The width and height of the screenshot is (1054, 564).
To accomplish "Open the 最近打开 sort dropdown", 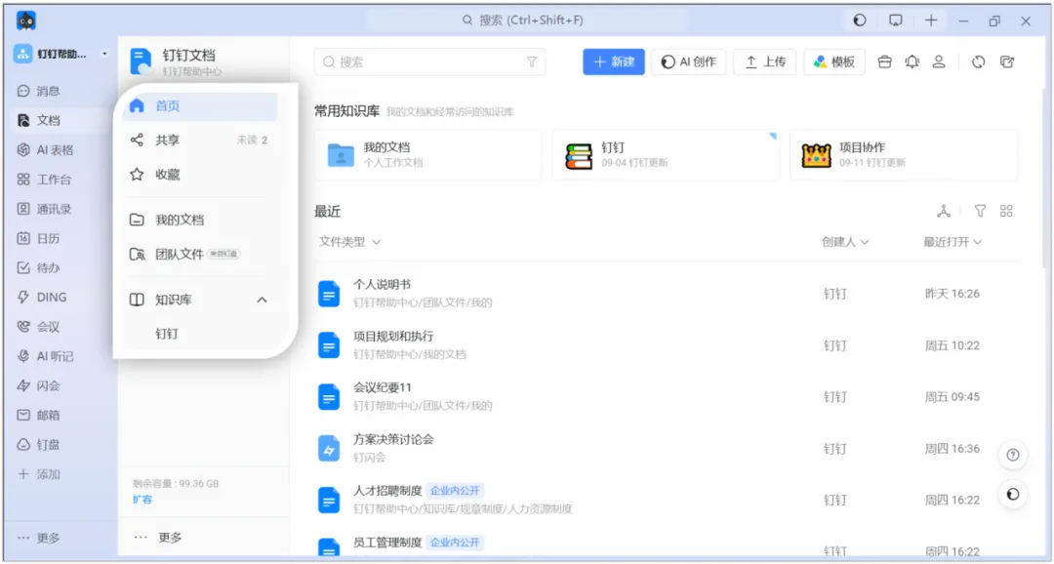I will point(953,241).
